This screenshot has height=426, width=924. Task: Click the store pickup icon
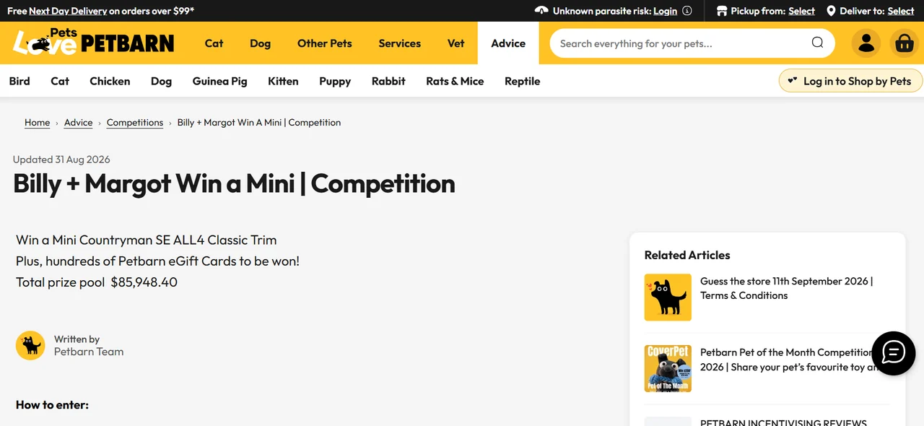point(721,11)
